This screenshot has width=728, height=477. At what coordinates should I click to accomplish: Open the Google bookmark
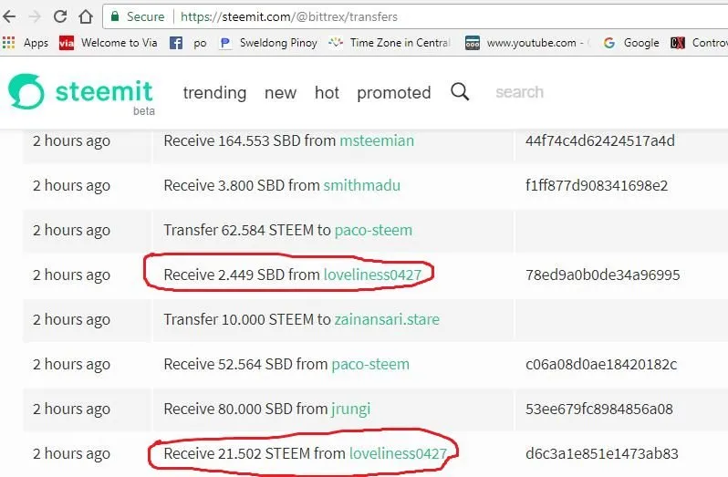631,43
